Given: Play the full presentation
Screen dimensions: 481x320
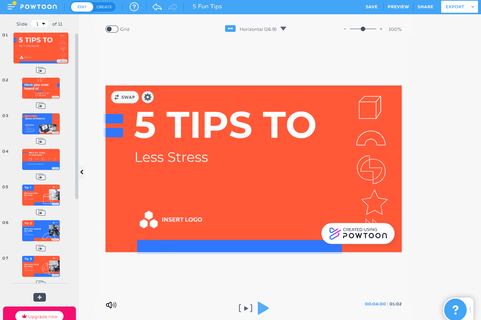Looking at the screenshot, I should pos(263,308).
